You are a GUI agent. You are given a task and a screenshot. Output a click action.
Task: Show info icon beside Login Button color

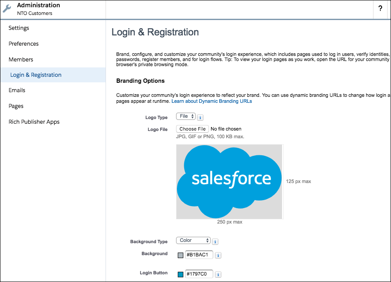tap(218, 274)
